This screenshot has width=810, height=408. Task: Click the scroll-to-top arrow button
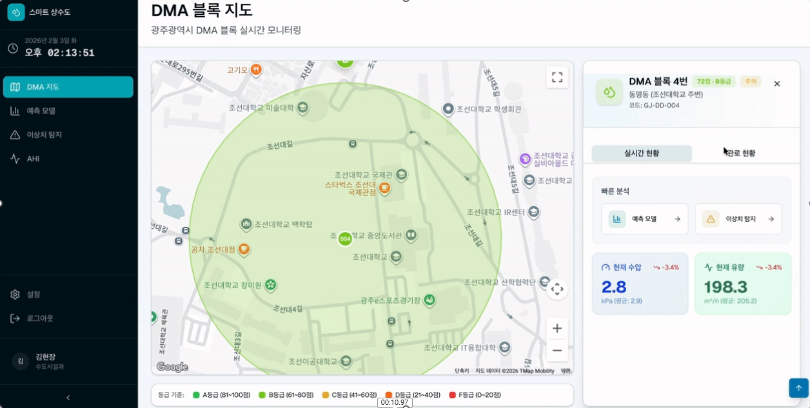(798, 388)
